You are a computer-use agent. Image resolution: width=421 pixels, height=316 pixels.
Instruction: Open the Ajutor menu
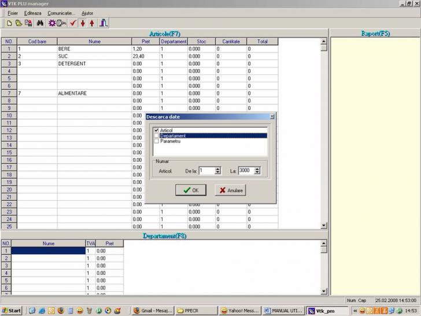coord(87,13)
